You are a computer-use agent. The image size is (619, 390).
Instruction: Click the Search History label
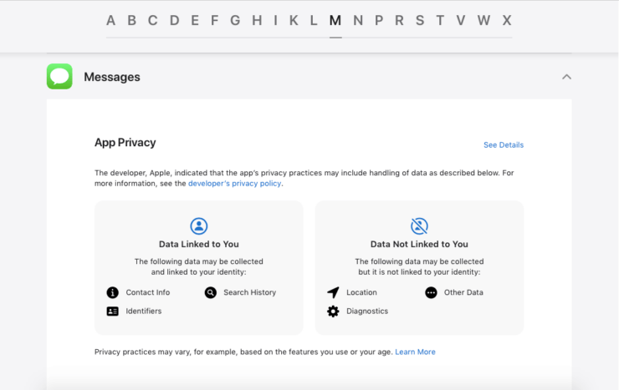click(250, 292)
